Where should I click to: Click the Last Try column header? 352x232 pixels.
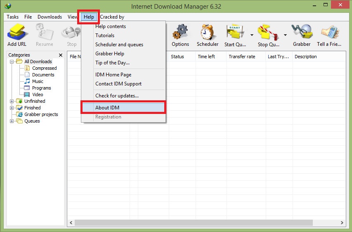(279, 57)
